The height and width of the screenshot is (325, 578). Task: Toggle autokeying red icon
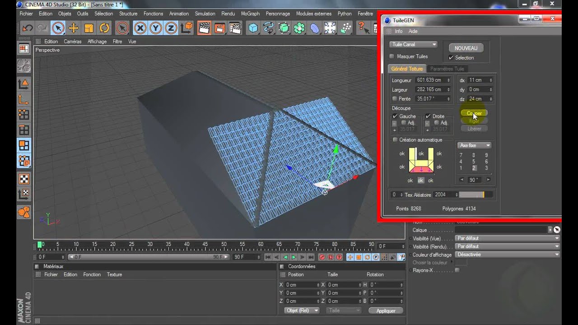click(x=331, y=257)
